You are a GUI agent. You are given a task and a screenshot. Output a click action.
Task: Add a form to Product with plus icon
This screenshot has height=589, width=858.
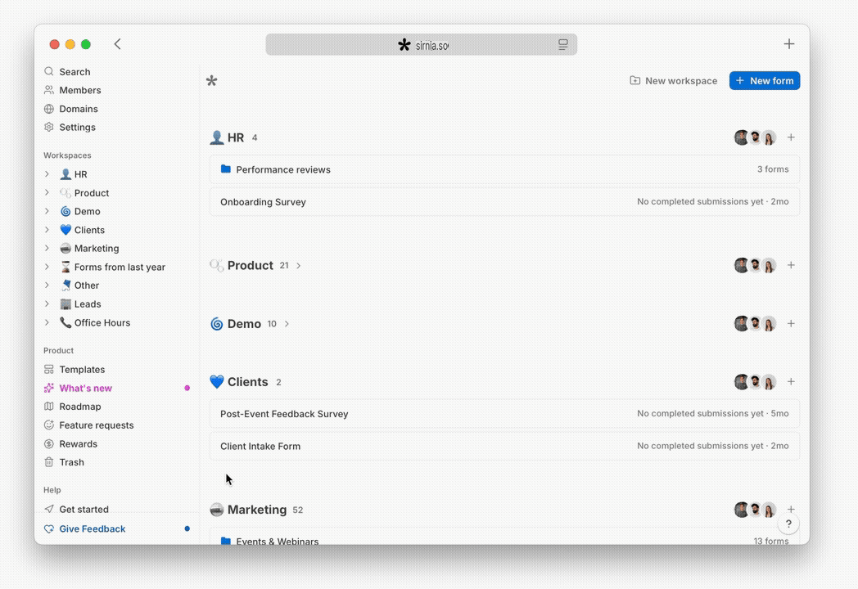click(791, 265)
